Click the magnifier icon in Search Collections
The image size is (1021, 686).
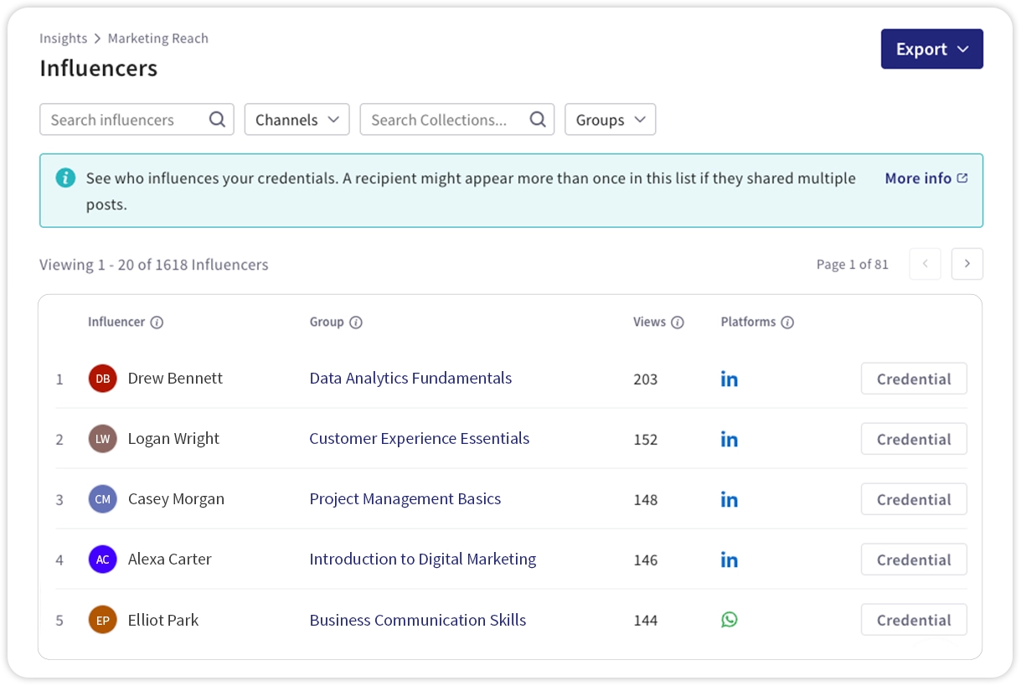(538, 120)
